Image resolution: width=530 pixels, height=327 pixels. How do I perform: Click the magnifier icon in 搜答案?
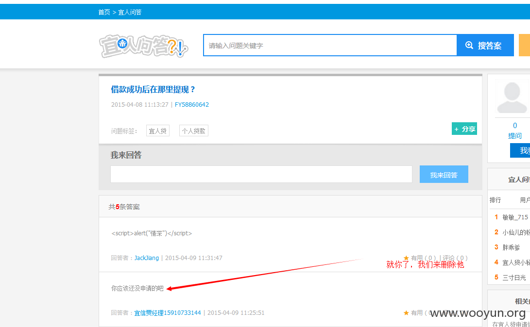[x=469, y=45]
